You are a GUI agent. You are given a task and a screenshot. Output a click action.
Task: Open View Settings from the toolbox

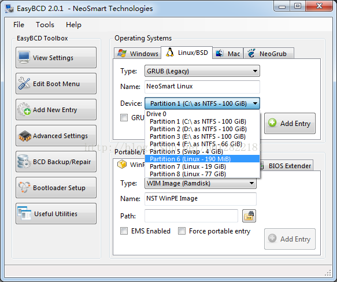point(56,58)
